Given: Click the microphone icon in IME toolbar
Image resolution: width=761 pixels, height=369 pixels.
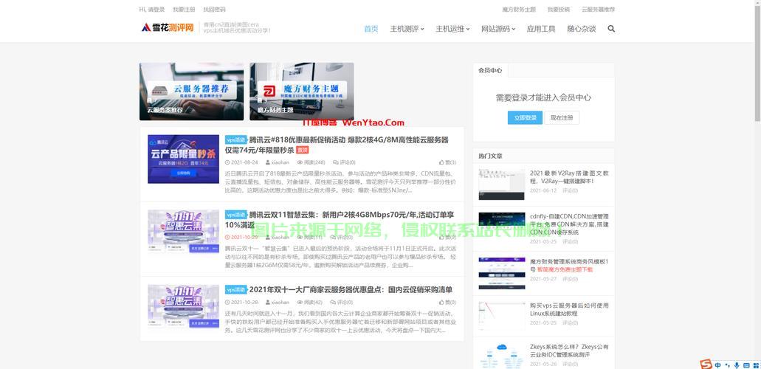Looking at the screenshot, I should point(736,365).
